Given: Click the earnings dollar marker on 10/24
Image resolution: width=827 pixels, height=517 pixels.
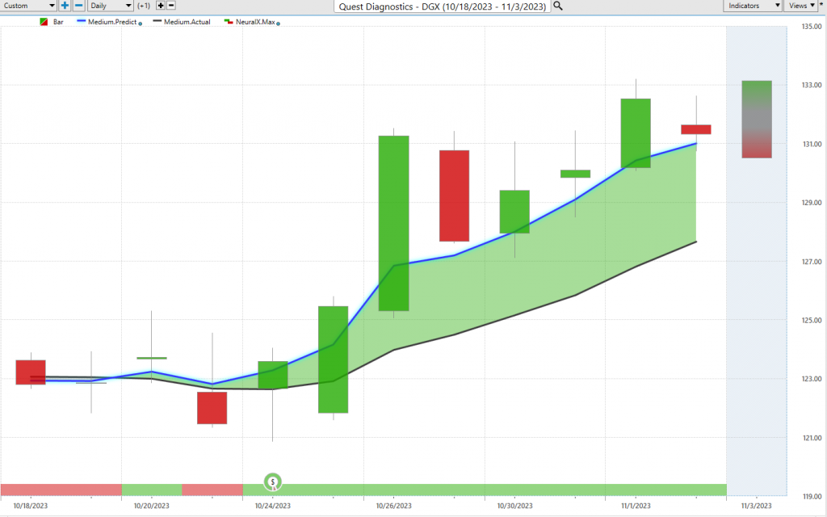Looking at the screenshot, I should tap(273, 481).
